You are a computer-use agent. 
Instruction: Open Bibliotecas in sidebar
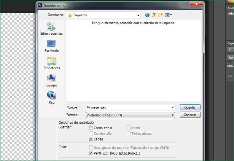[51, 63]
